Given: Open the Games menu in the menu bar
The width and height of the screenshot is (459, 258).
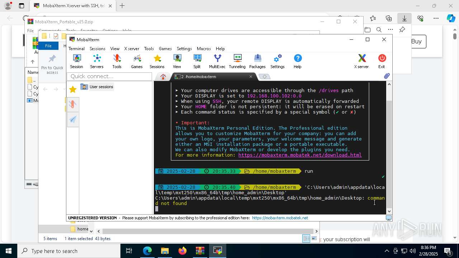Looking at the screenshot, I should pyautogui.click(x=165, y=49).
